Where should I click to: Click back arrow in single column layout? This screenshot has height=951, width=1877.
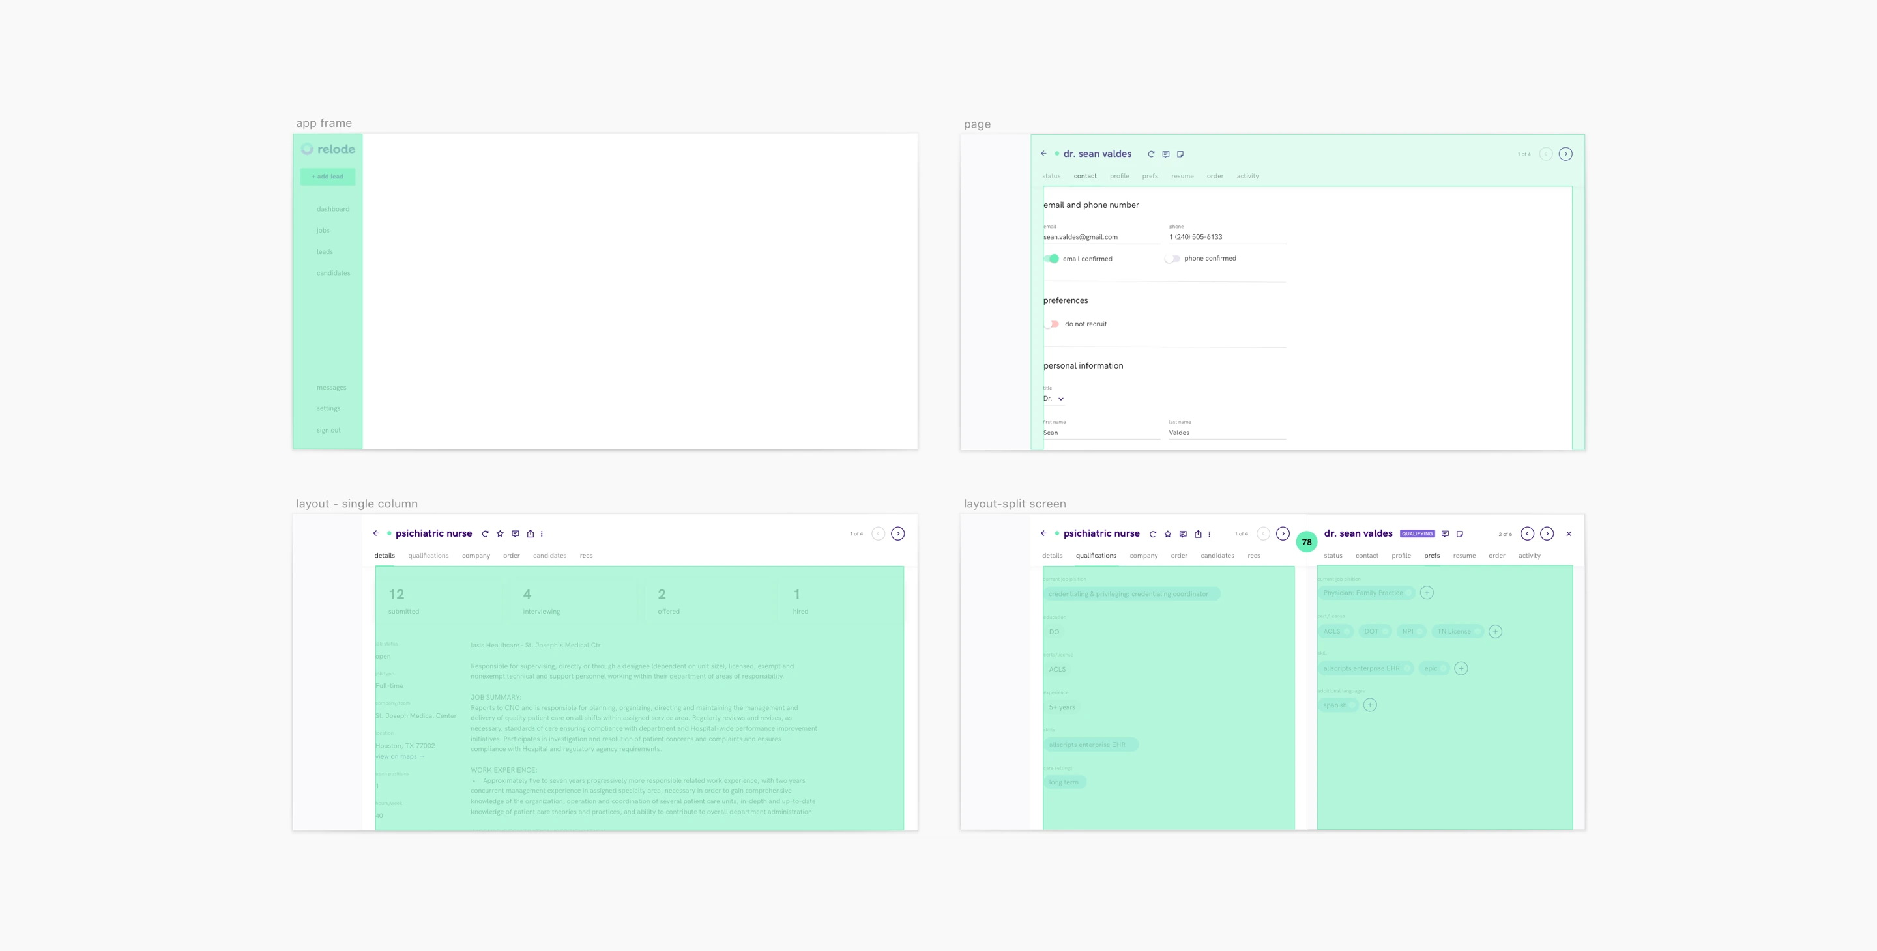click(376, 533)
